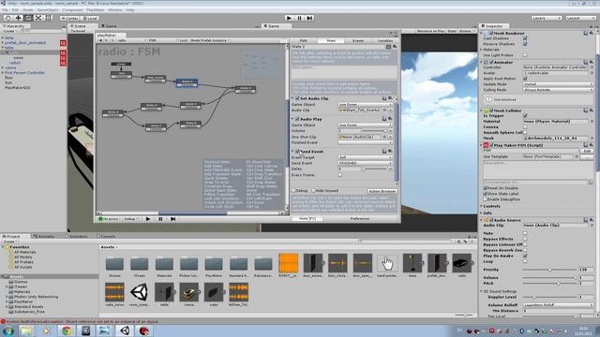Open Unity from the Windows taskbar

pyautogui.click(x=125, y=330)
